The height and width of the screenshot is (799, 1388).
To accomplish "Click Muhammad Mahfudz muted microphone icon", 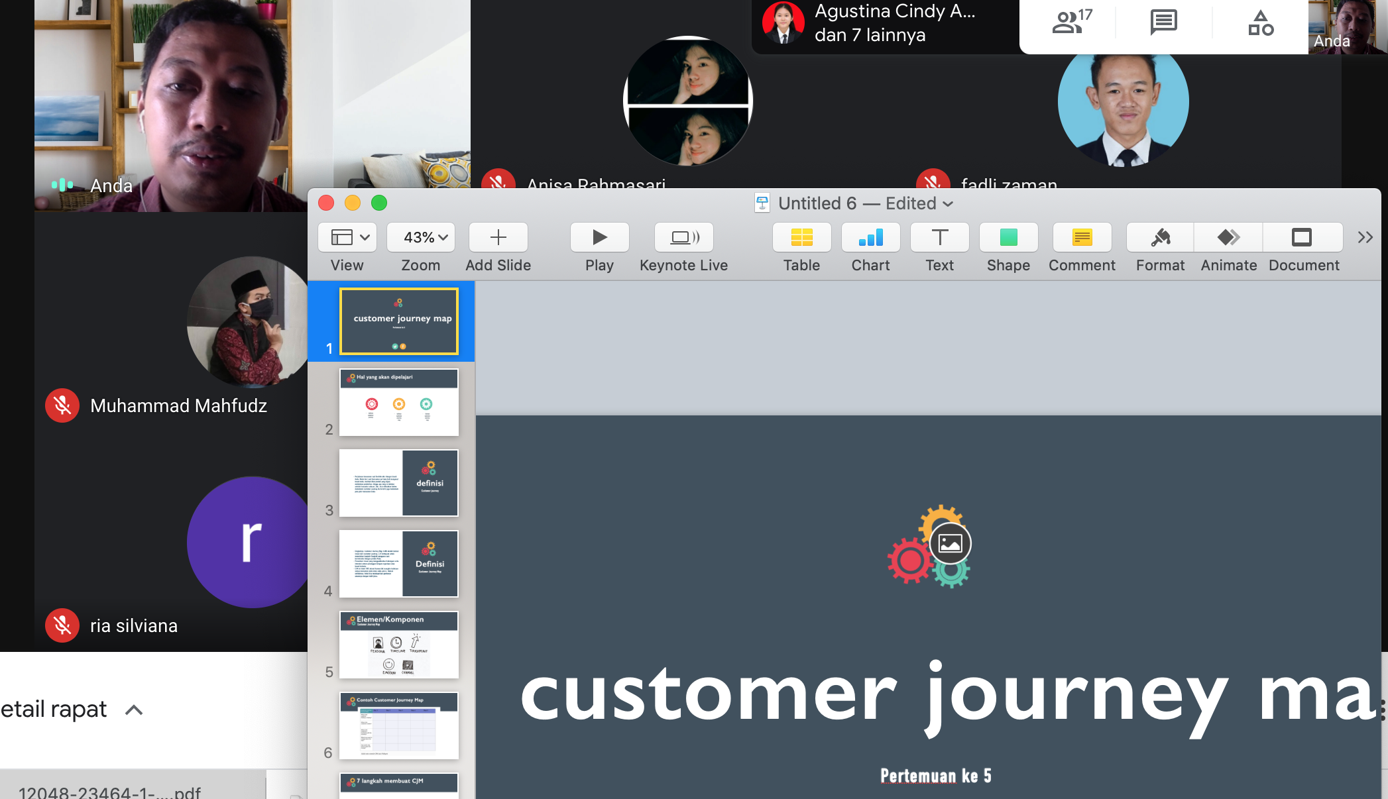I will point(62,405).
